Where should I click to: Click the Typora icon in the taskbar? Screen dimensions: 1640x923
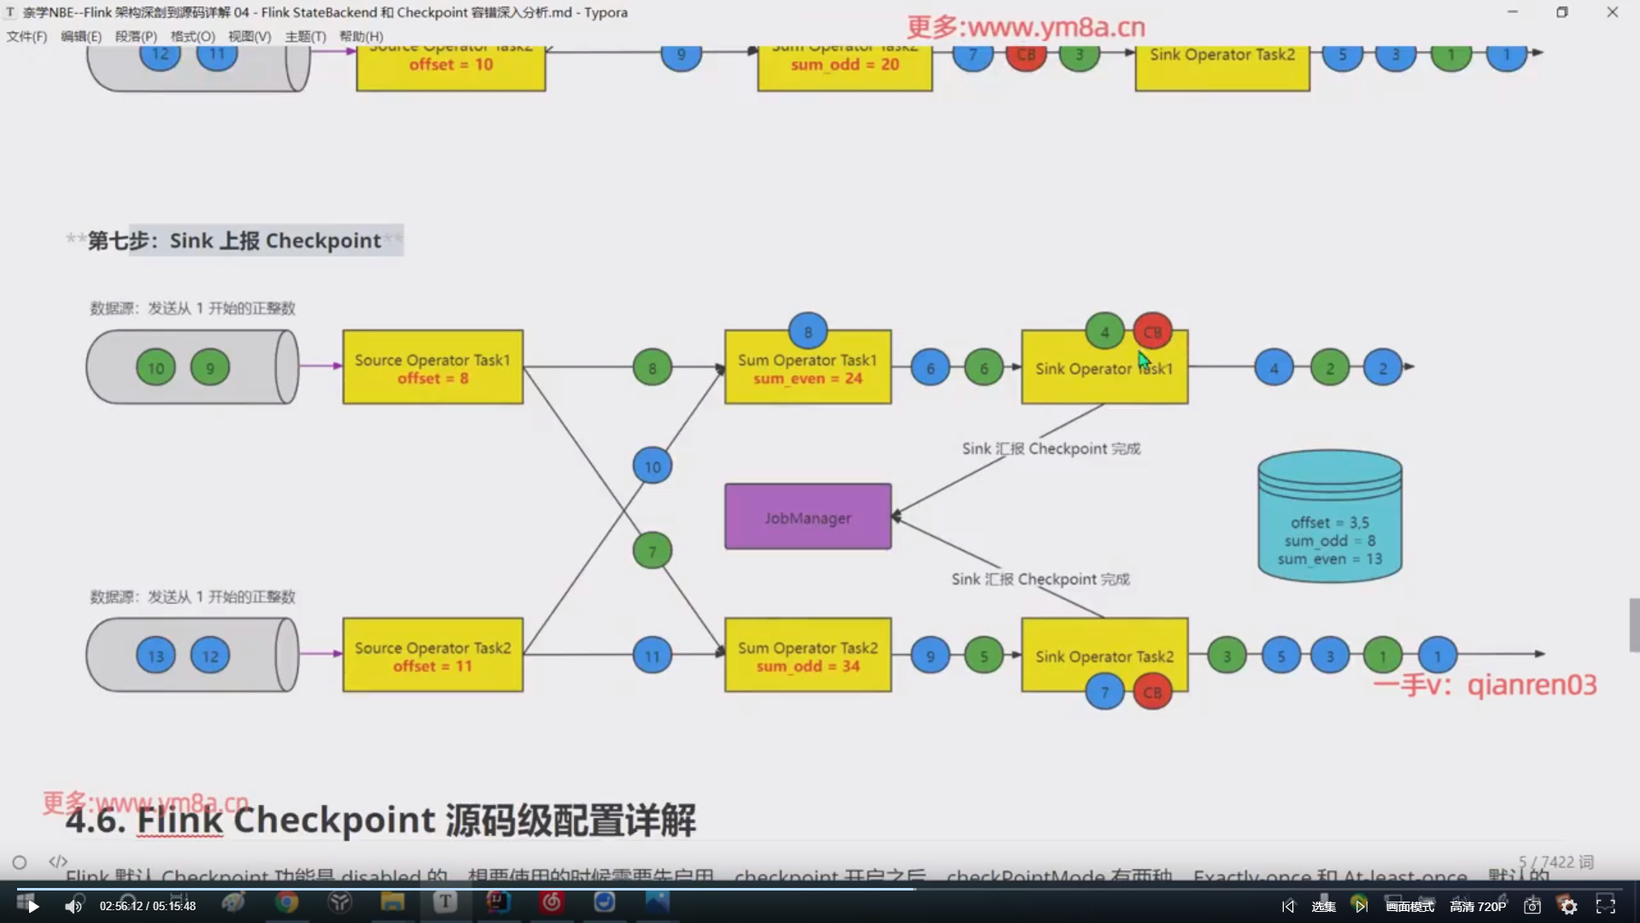[x=445, y=902]
